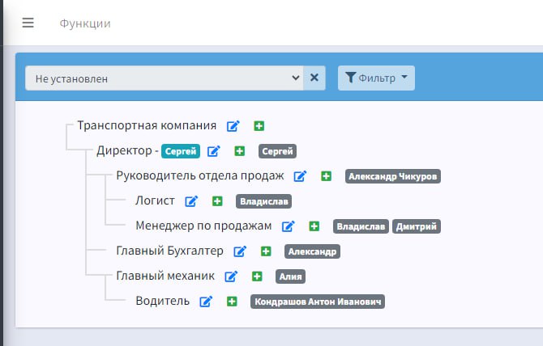Add a child under Транспортная компания
The width and height of the screenshot is (543, 346).
(x=259, y=126)
